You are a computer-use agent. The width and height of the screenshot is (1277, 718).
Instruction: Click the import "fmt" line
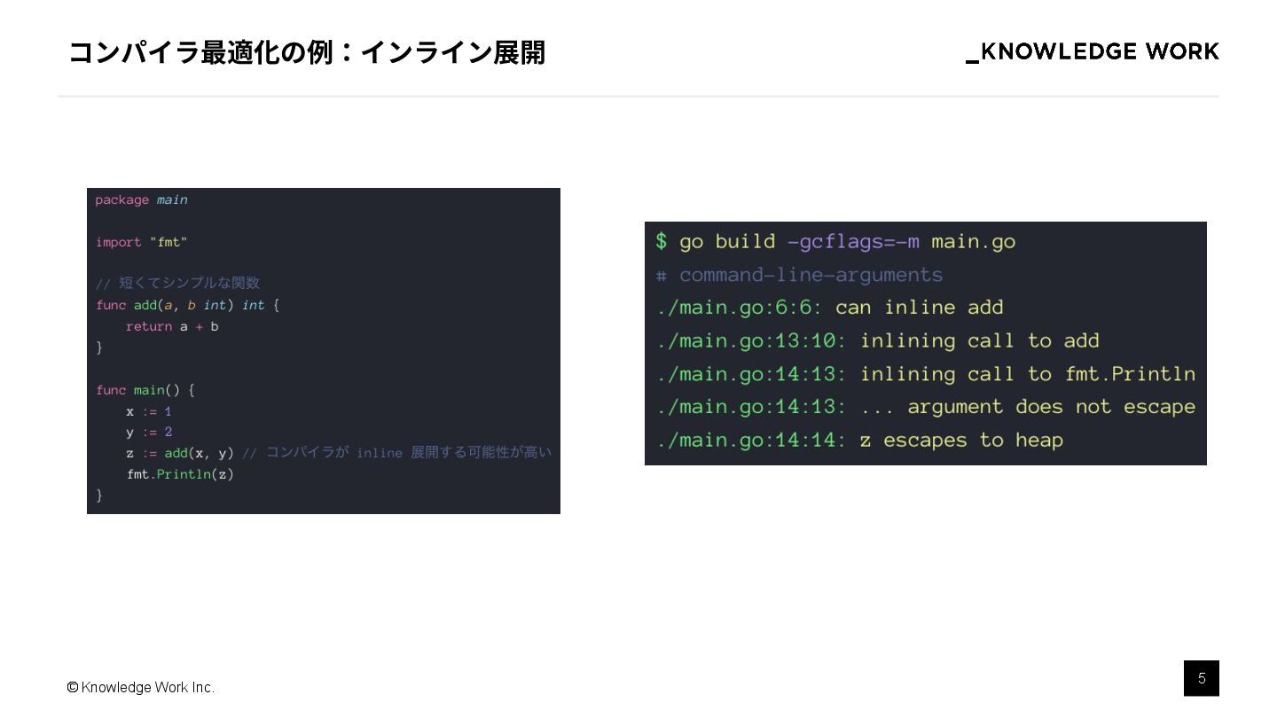[142, 242]
